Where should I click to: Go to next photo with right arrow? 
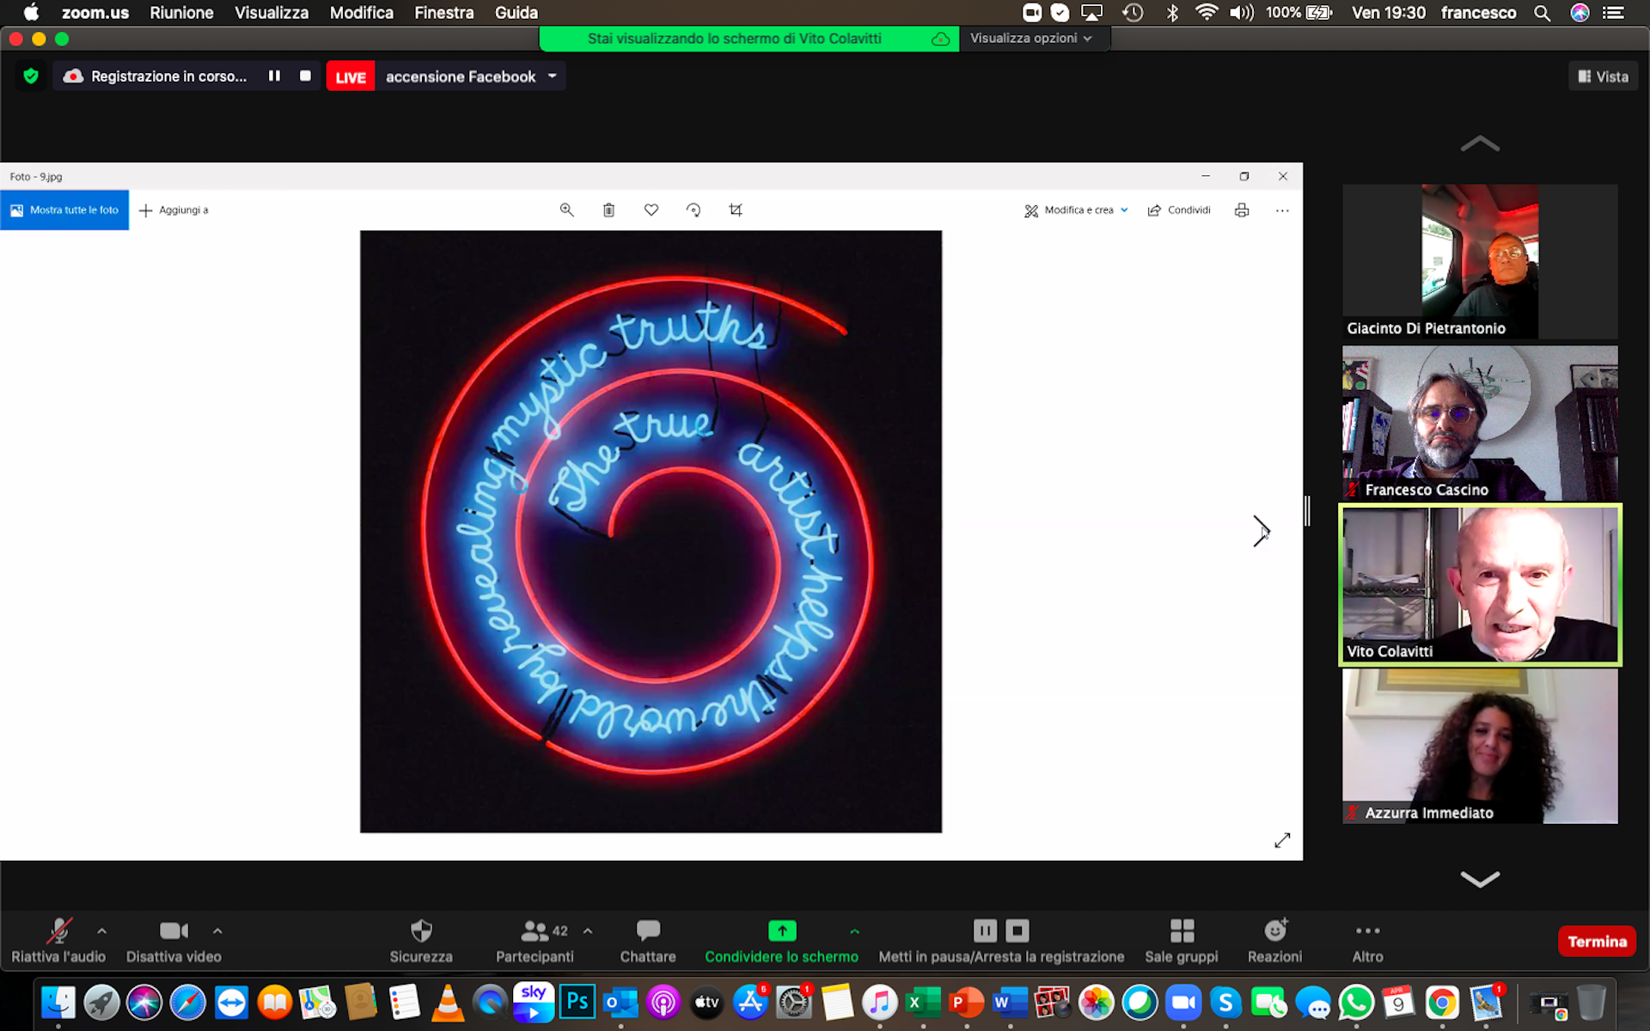click(1261, 531)
